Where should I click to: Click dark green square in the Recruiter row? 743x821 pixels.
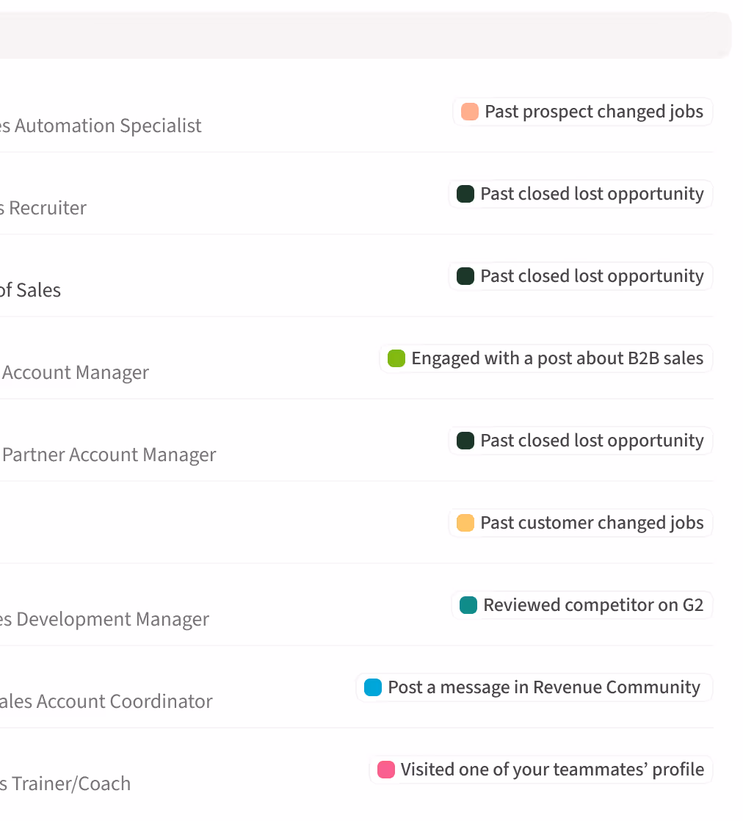click(x=465, y=194)
